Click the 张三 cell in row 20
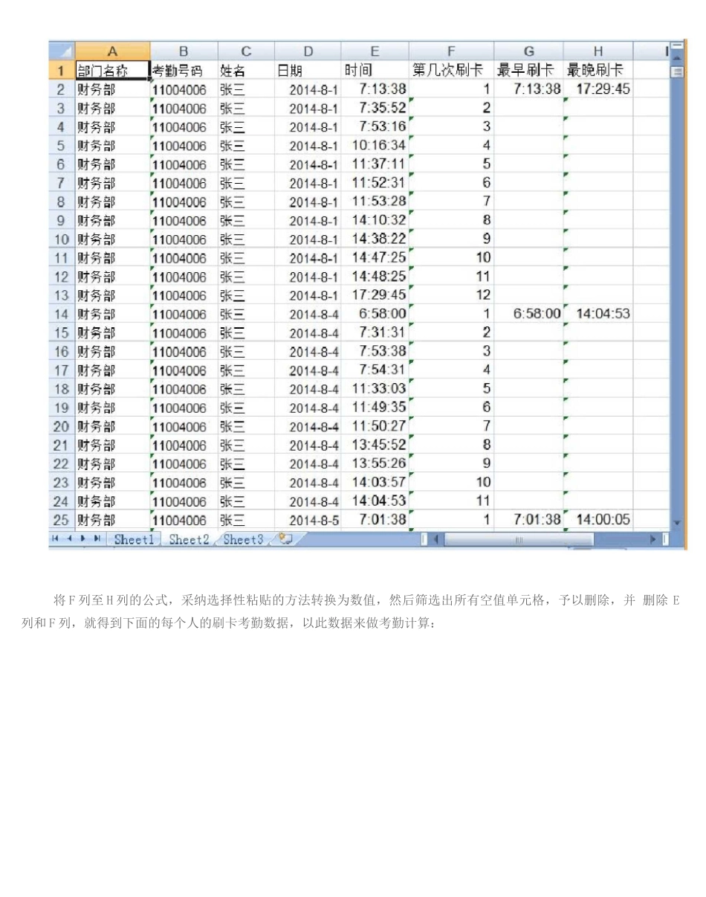706x897 pixels. point(246,426)
